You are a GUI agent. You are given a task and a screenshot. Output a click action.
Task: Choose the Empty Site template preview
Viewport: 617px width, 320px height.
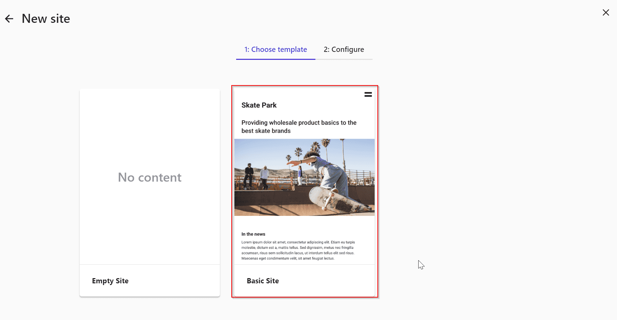tap(150, 177)
